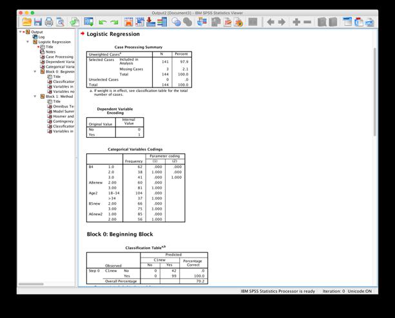Click the Case Processing Summary table title
This screenshot has height=318, width=395.
139,47
